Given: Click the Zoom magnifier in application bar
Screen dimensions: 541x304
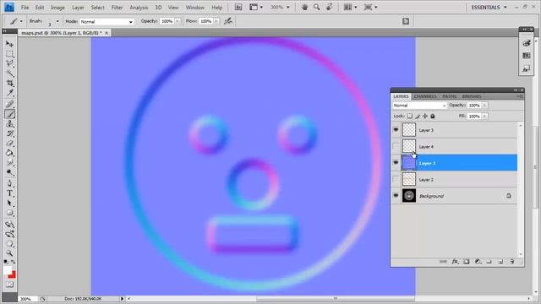Looking at the screenshot, I should (316, 8).
